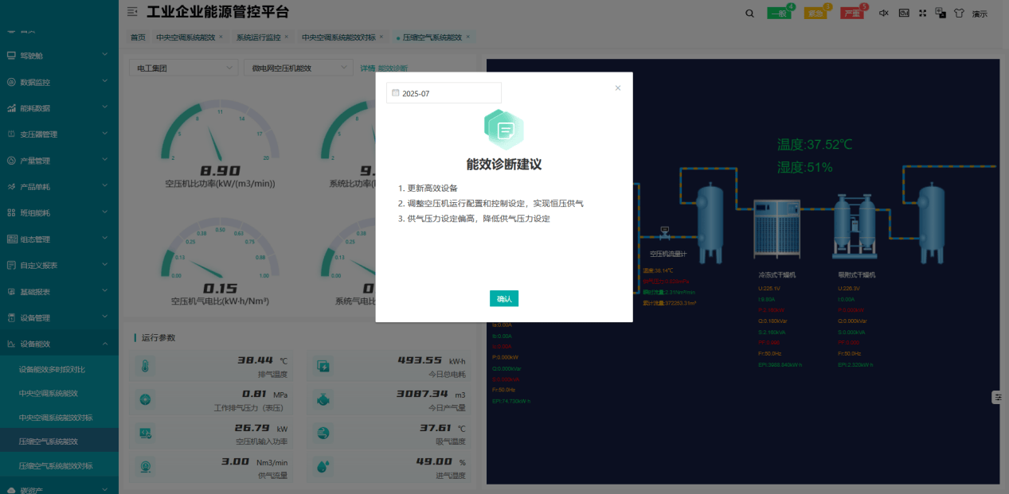This screenshot has width=1009, height=494.
Task: Close the 压缩空气系统能效 tab
Action: point(468,37)
